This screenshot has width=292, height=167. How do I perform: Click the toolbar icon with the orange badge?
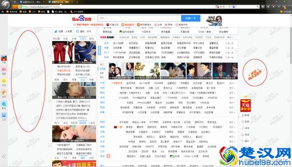pyautogui.click(x=284, y=7)
